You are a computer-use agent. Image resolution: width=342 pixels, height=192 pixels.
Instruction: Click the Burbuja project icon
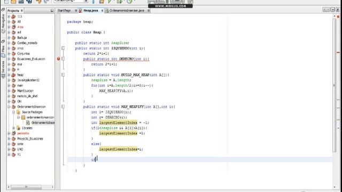(x=14, y=38)
